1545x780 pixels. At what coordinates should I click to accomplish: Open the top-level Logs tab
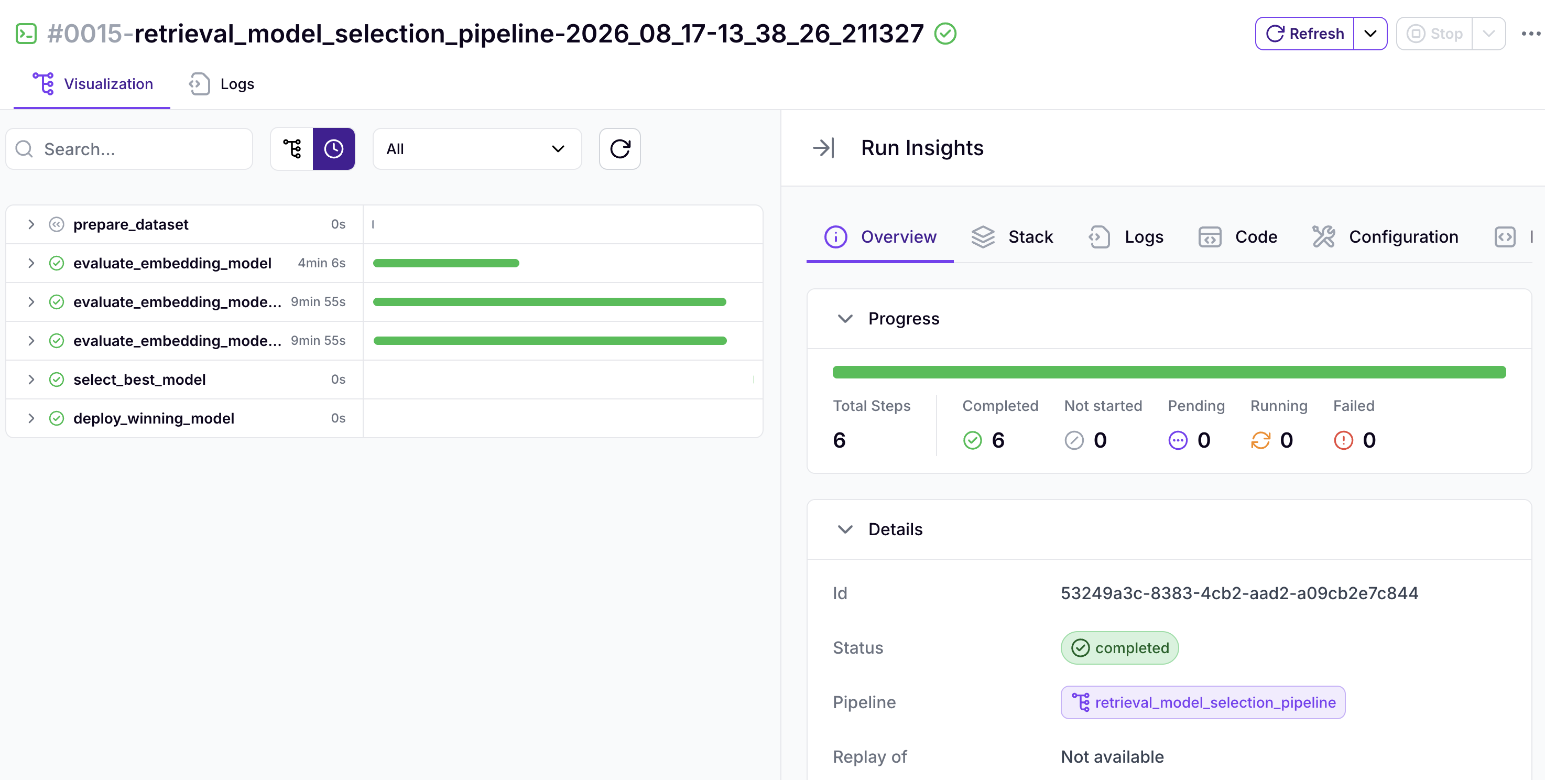[222, 84]
